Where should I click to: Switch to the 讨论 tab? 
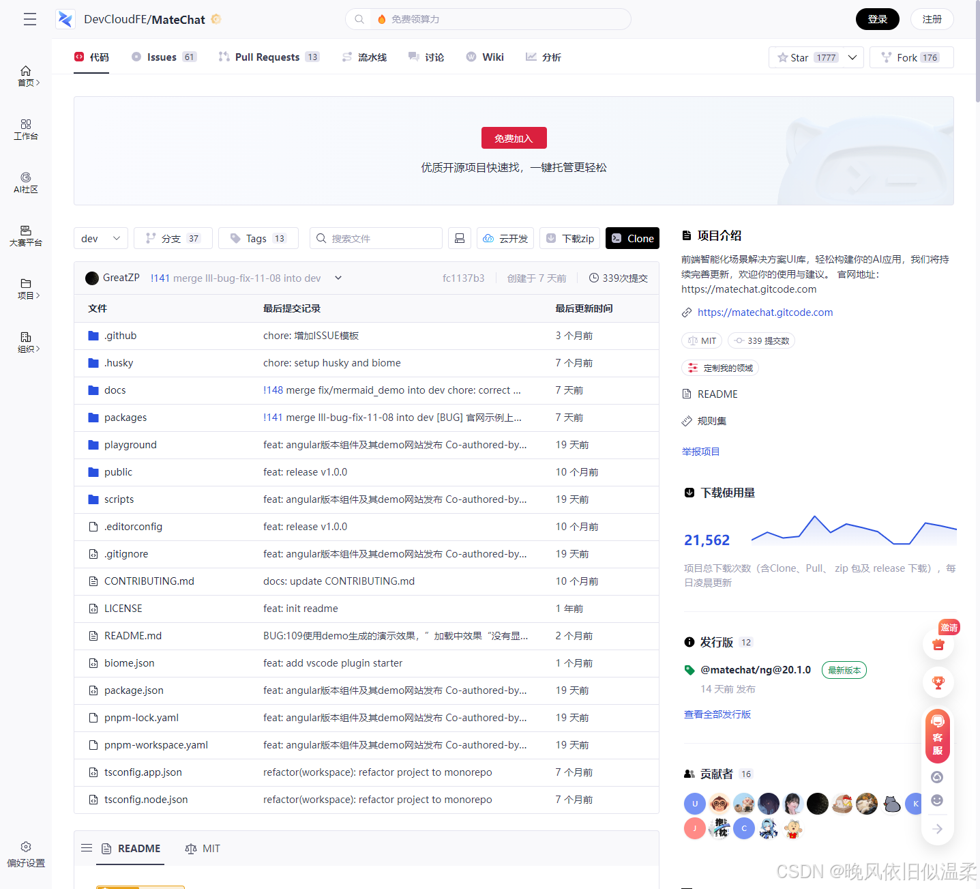tap(426, 57)
